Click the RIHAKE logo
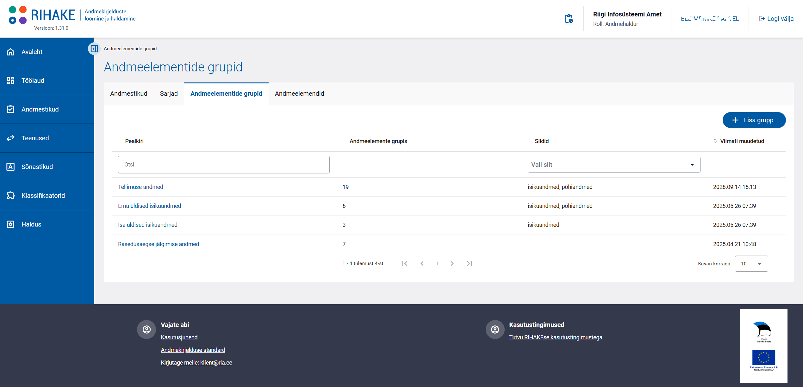The height and width of the screenshot is (387, 803). (x=42, y=15)
